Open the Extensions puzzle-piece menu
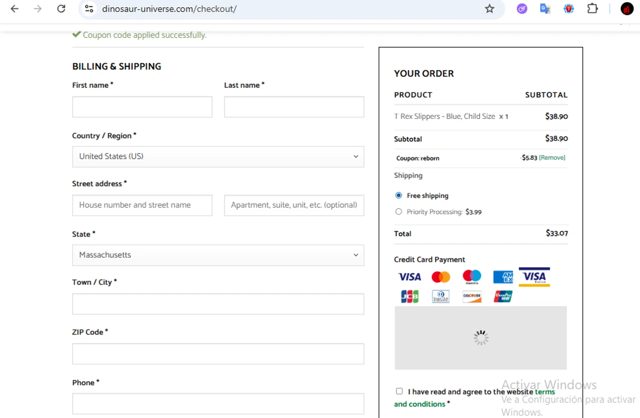 (592, 9)
